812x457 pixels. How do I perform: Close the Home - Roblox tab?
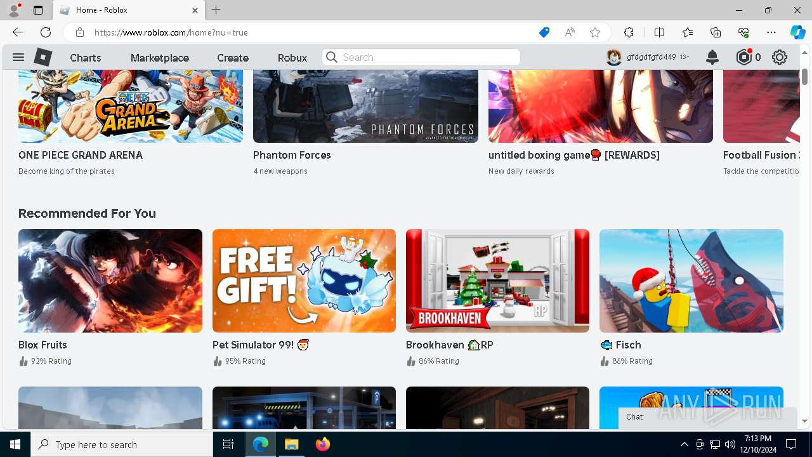click(x=195, y=10)
